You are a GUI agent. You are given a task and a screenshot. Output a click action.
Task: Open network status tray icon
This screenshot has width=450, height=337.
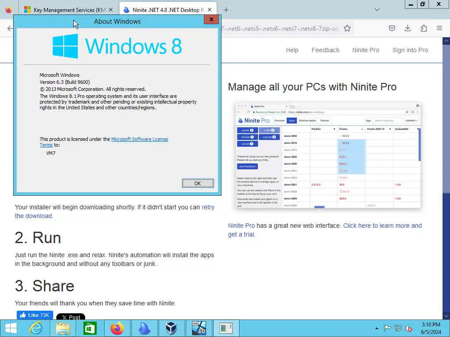click(398, 328)
